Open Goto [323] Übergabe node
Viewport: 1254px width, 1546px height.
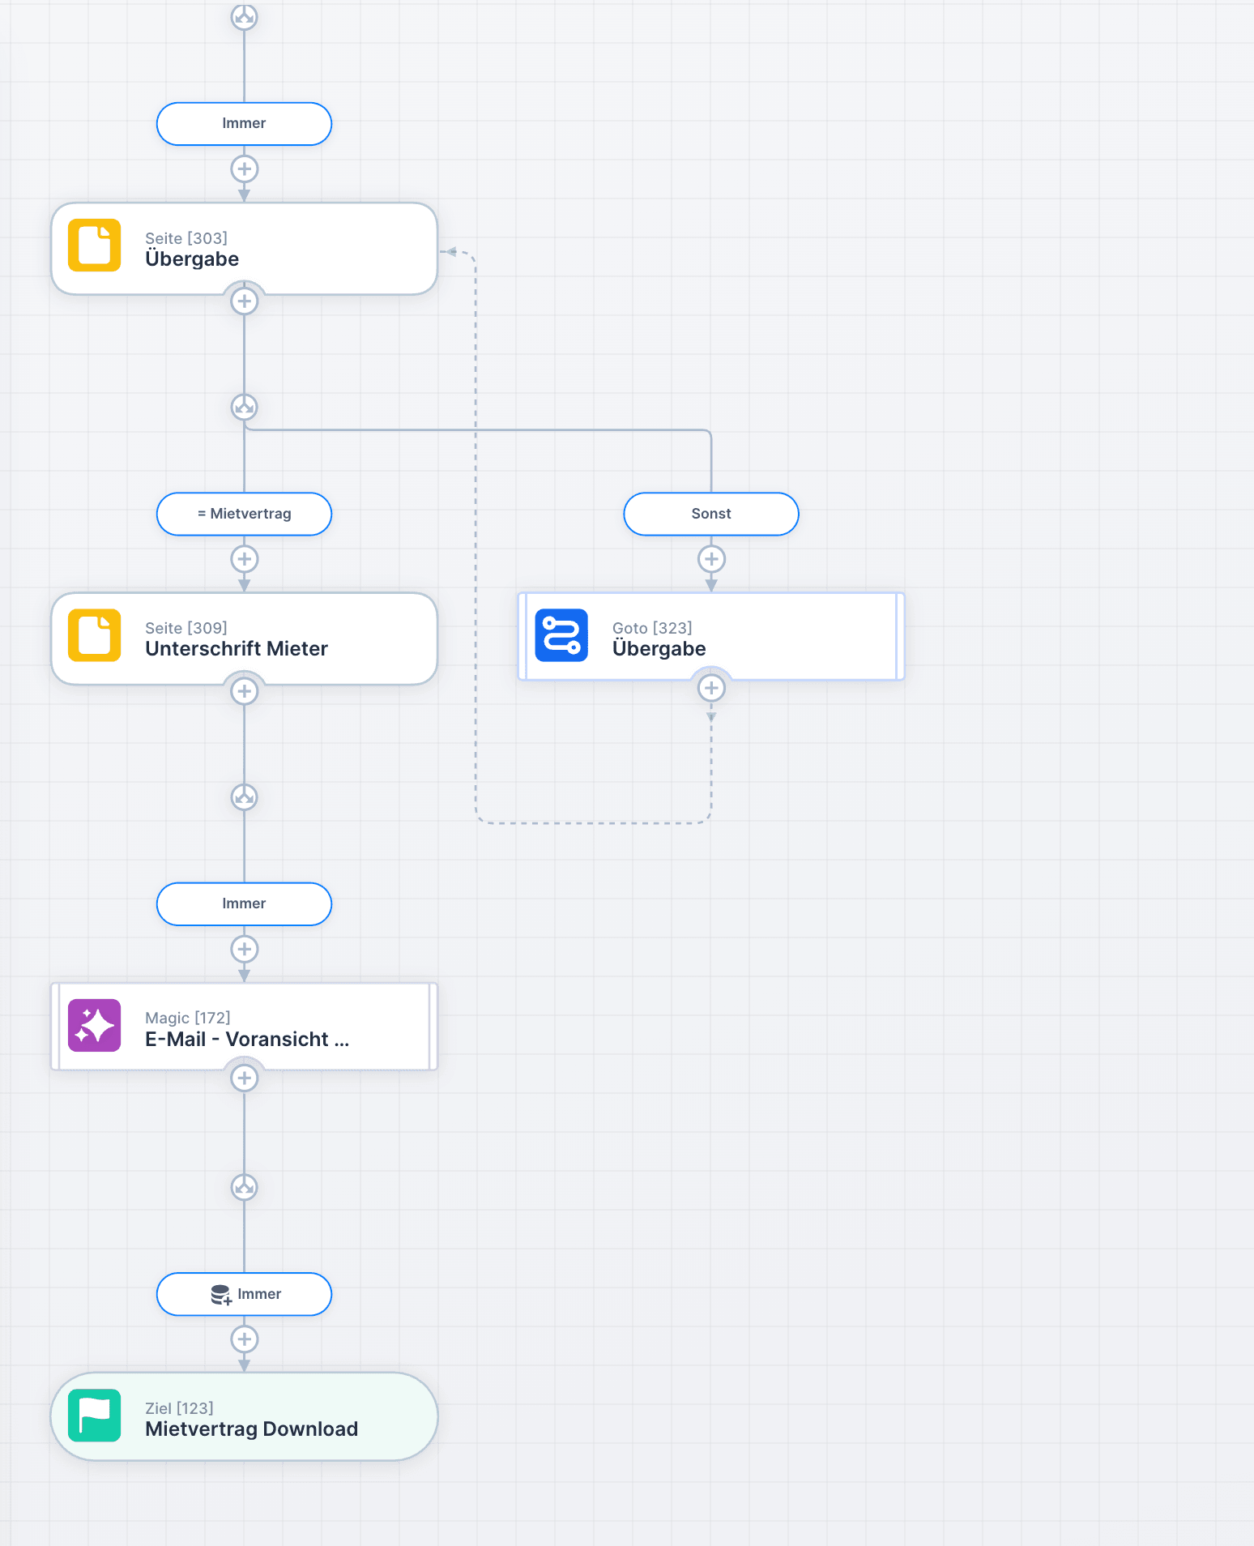[711, 636]
